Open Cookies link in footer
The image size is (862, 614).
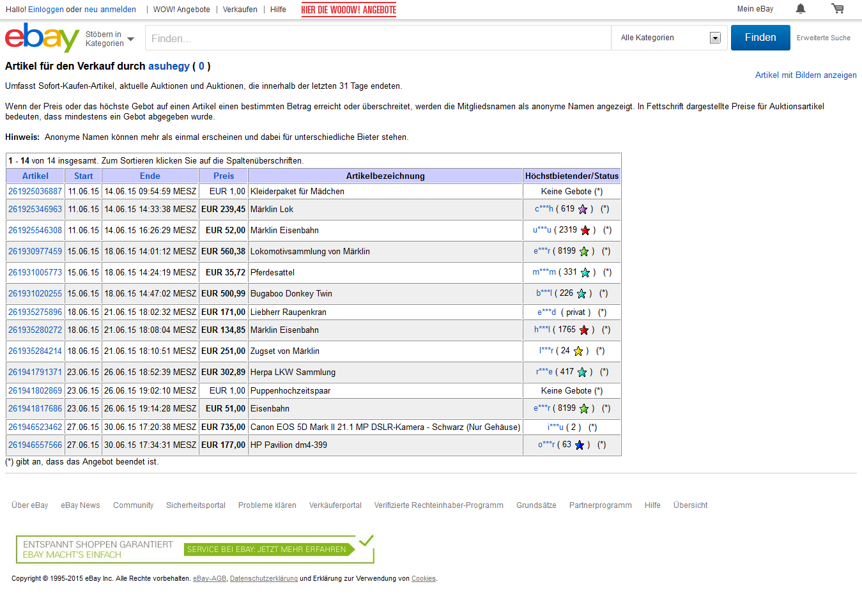pyautogui.click(x=424, y=579)
